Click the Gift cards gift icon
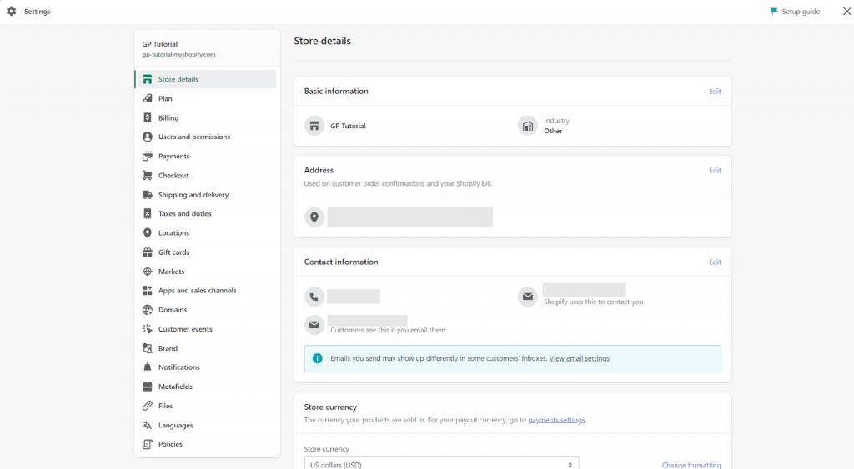The image size is (854, 469). pyautogui.click(x=147, y=252)
